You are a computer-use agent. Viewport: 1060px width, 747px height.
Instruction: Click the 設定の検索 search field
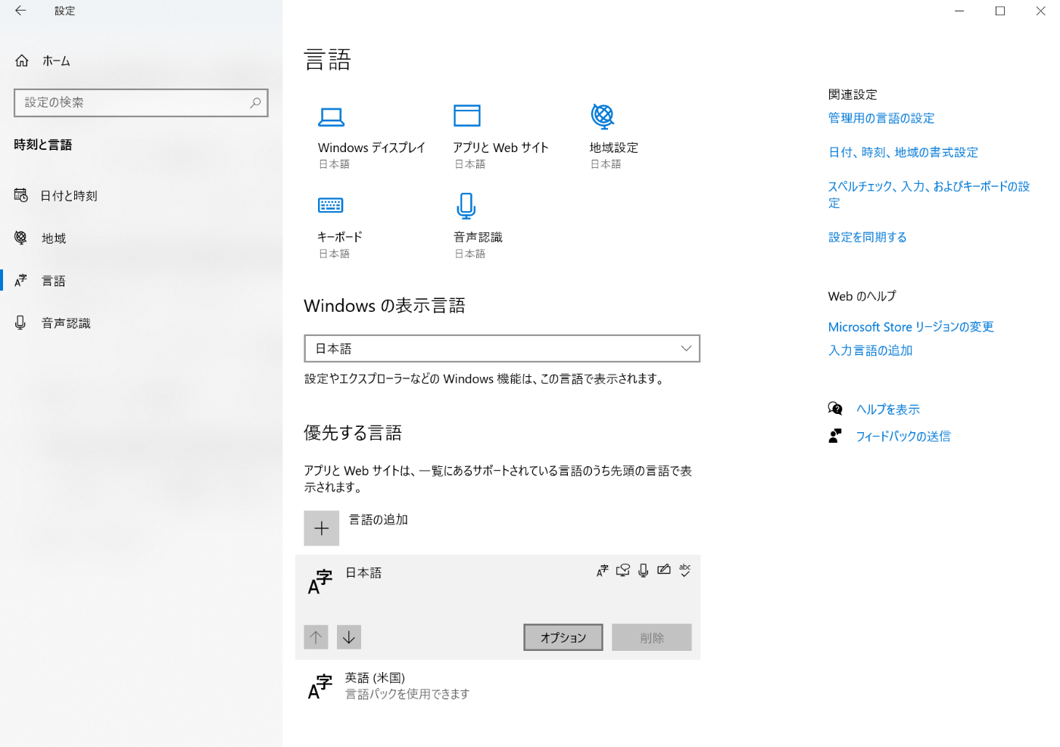coord(141,102)
